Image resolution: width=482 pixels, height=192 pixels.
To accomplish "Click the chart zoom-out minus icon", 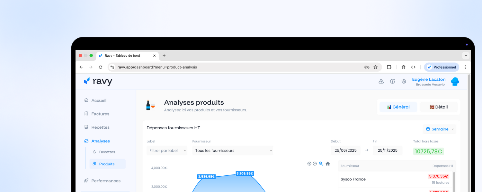I will (x=315, y=164).
